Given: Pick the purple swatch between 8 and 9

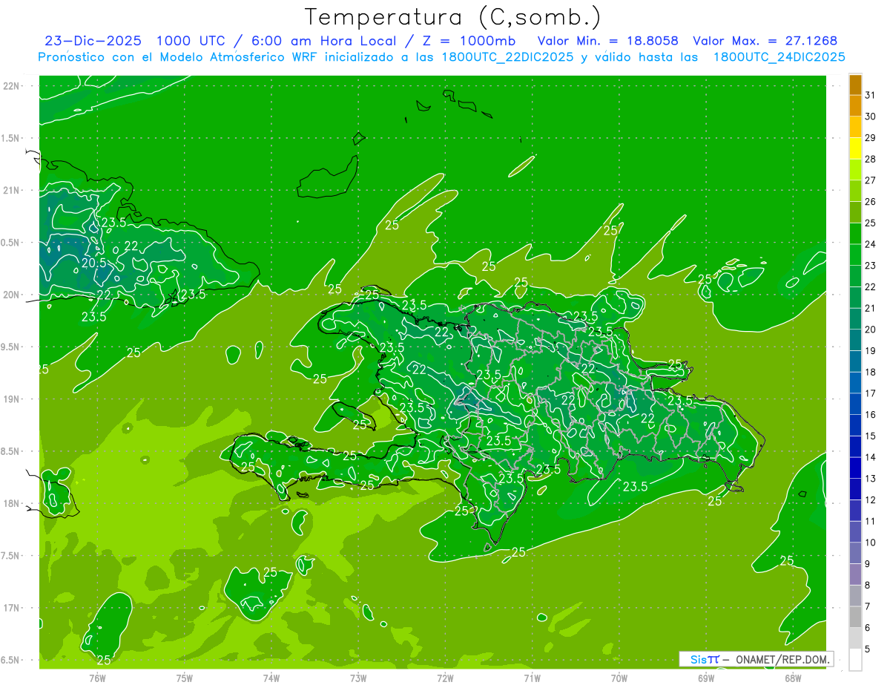Looking at the screenshot, I should [x=855, y=574].
